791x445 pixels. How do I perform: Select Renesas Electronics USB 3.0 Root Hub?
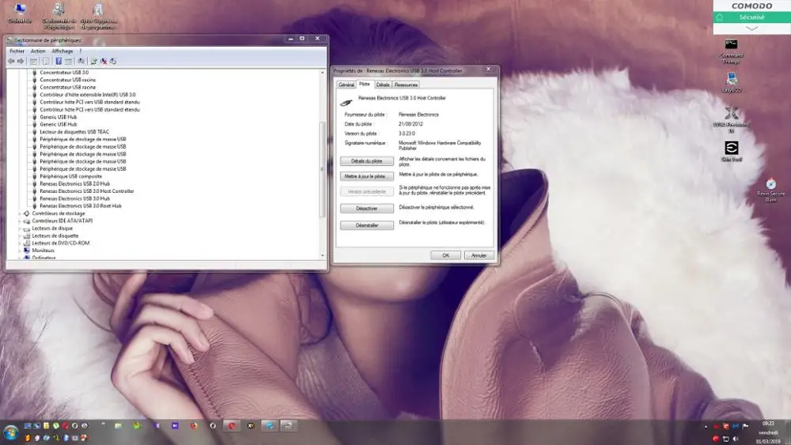[x=81, y=206]
